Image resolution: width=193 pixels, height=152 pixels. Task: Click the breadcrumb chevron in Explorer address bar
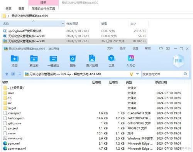(x=8, y=16)
